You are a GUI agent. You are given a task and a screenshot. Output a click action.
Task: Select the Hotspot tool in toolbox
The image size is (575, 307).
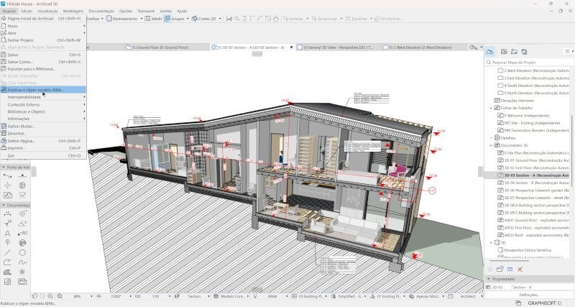(x=22, y=272)
